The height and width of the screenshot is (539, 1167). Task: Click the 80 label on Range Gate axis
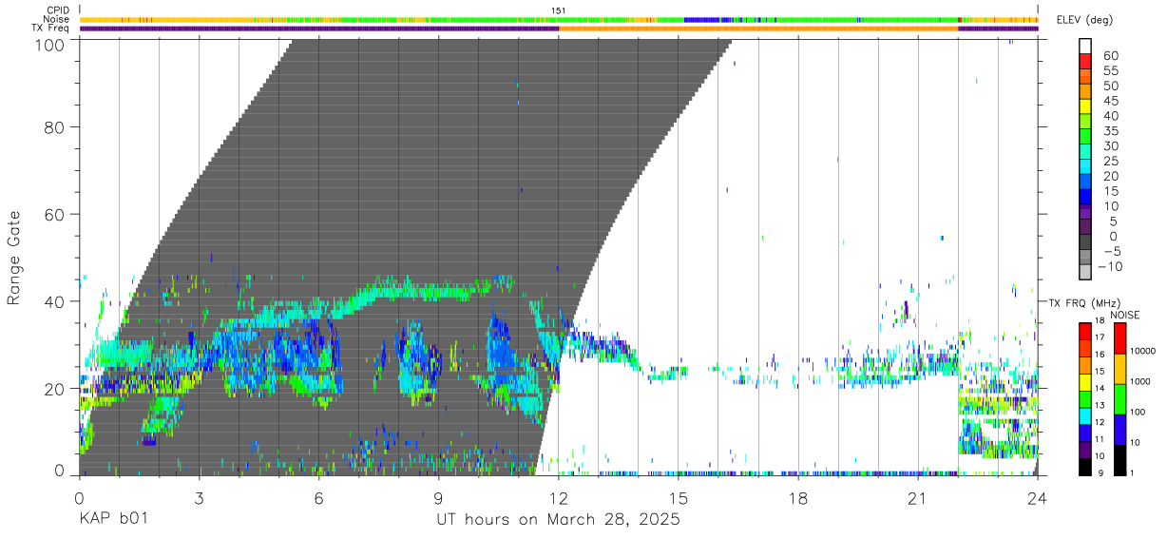[x=54, y=127]
